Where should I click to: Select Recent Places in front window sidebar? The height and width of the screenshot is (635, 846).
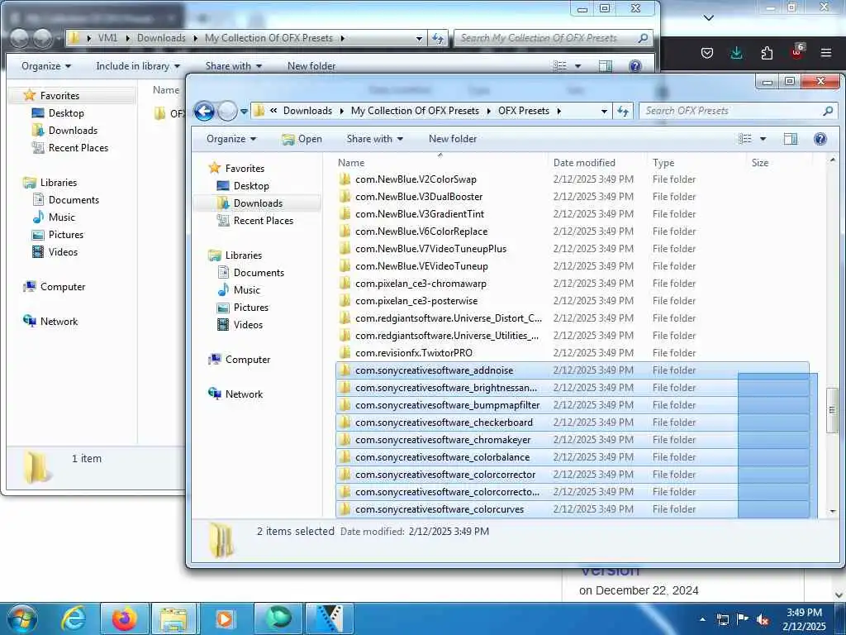pos(264,220)
